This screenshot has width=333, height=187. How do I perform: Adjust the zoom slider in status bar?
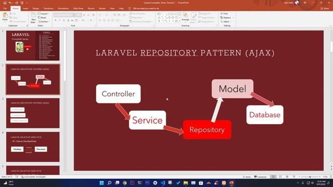[310, 177]
